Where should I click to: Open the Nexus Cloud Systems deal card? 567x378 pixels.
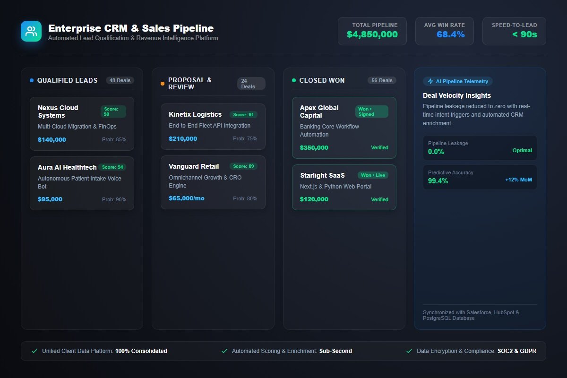(82, 124)
